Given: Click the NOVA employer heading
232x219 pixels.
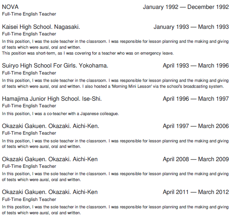Looking at the screenshot, I should click(10, 7).
